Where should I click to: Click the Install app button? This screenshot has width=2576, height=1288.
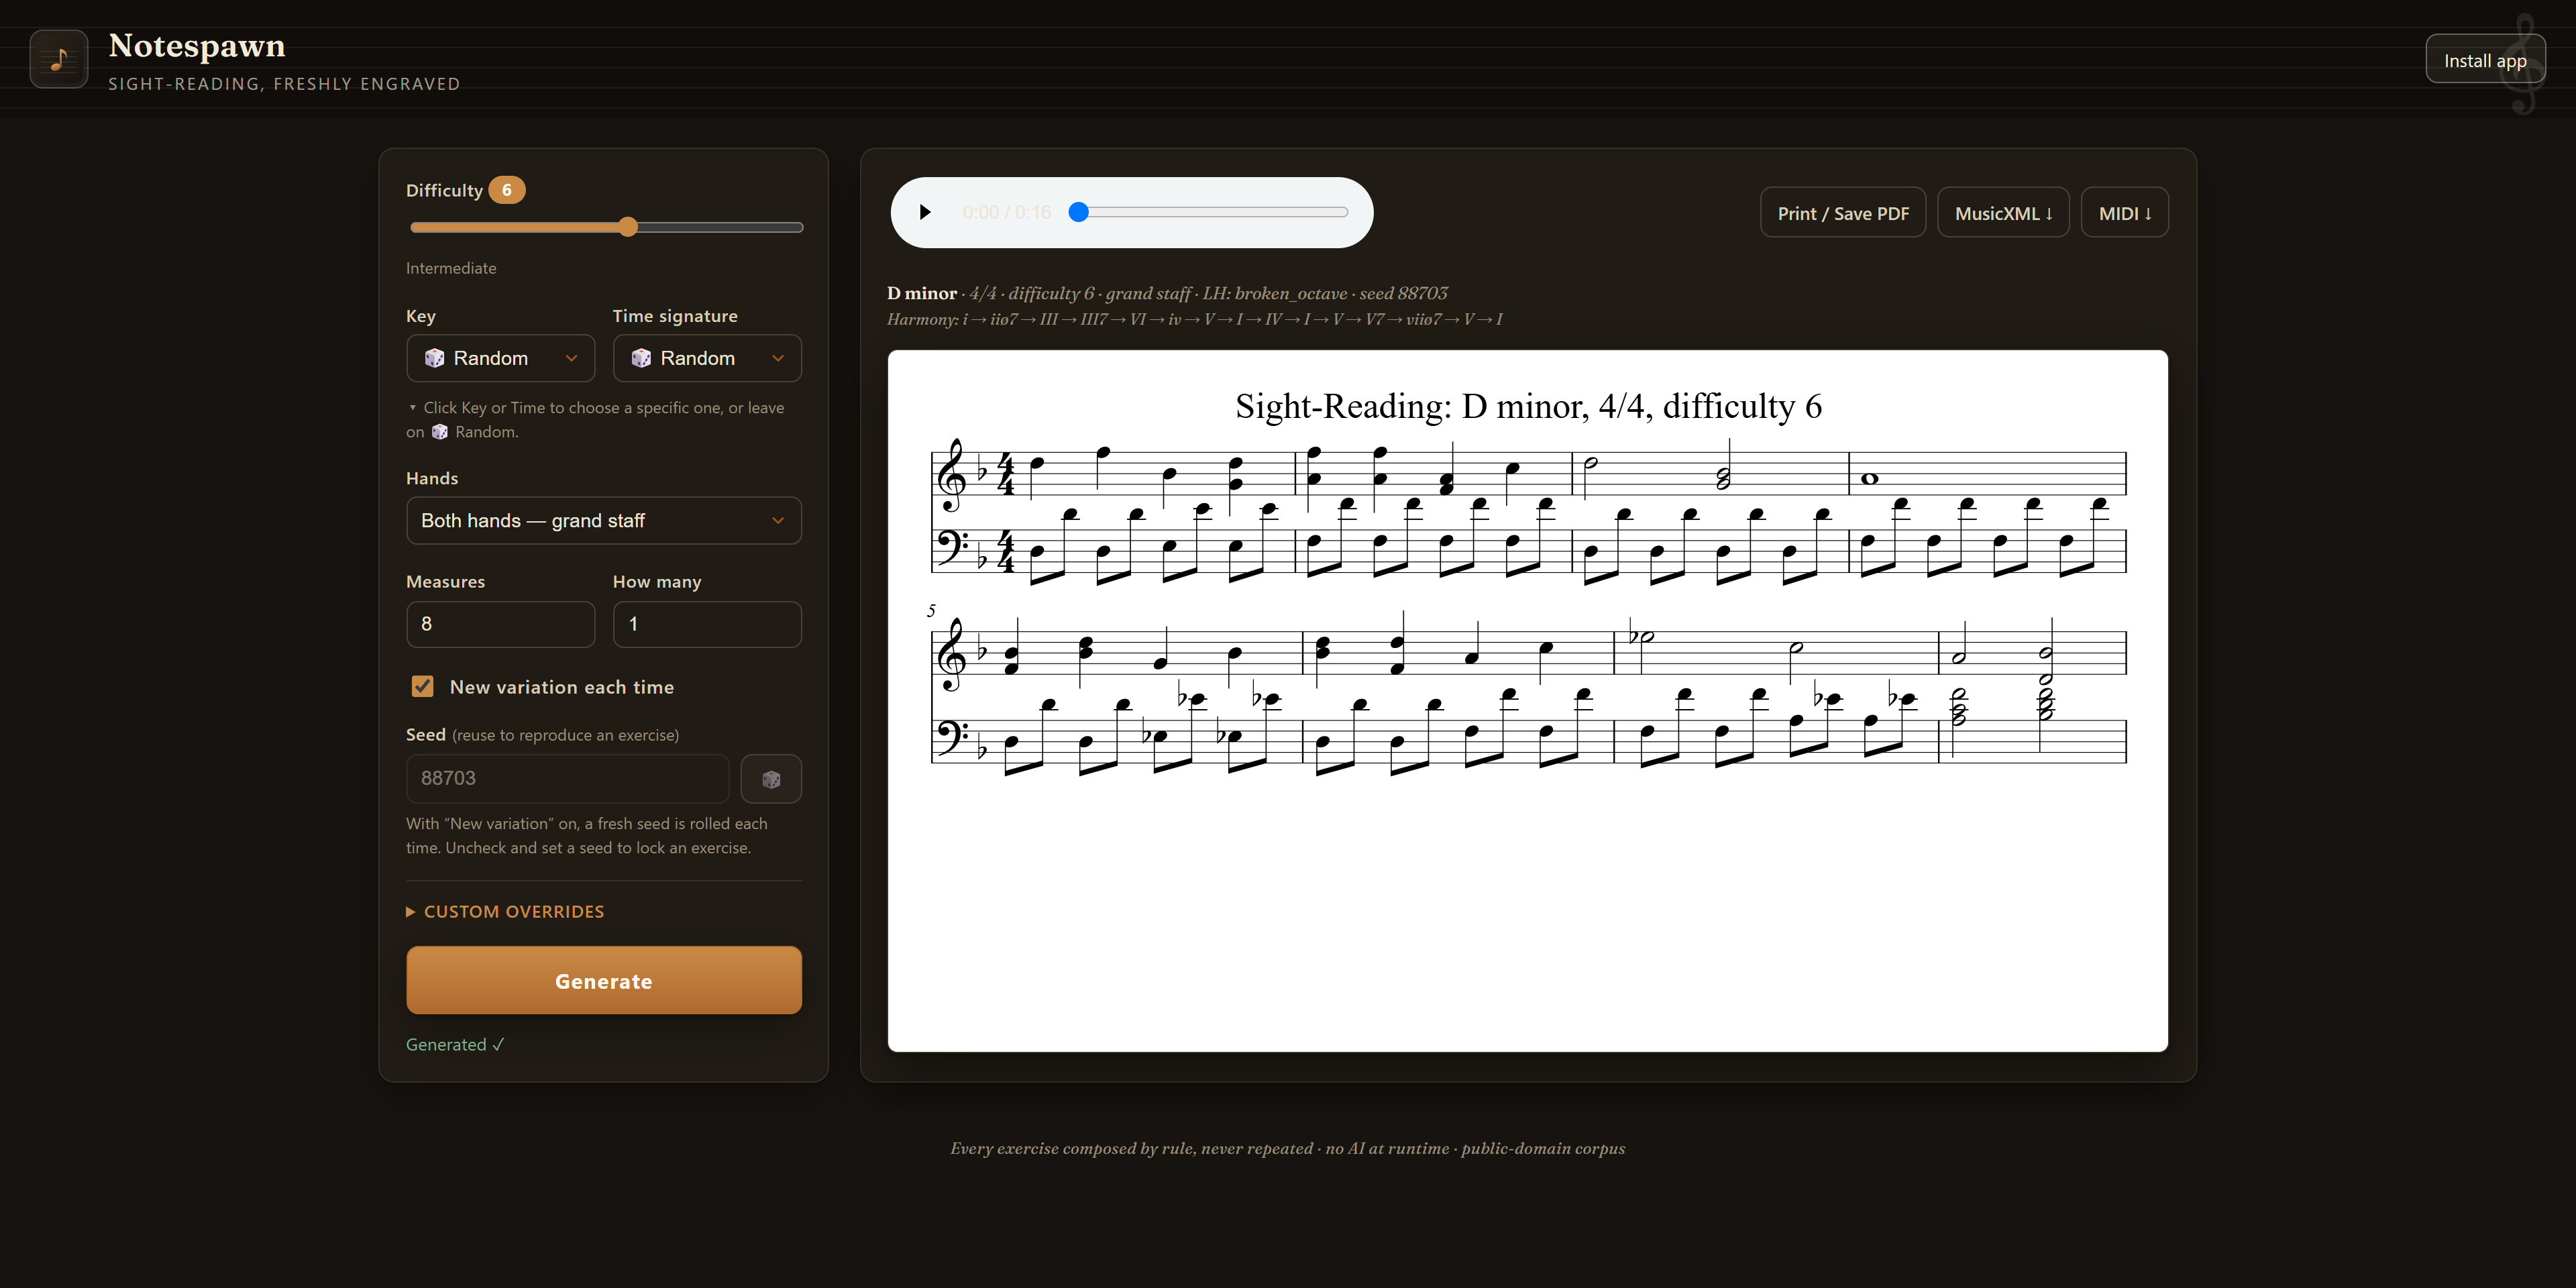click(2485, 60)
